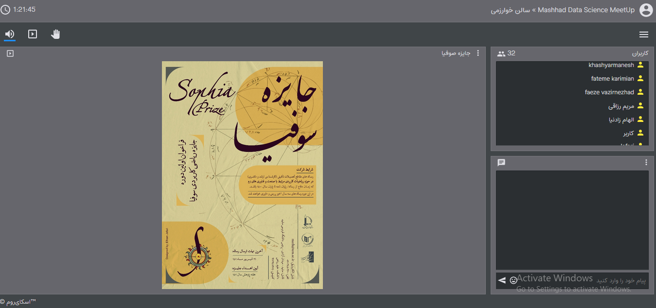Open the جایزه صوفیا panel options menu
Viewport: 656px width, 308px height.
[x=478, y=53]
